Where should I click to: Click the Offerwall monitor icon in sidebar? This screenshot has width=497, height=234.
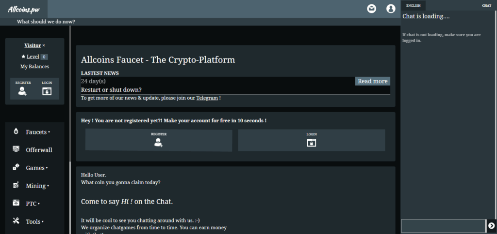pyautogui.click(x=16, y=149)
